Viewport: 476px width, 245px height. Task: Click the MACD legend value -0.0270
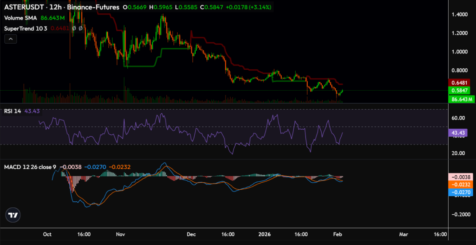[95, 167]
